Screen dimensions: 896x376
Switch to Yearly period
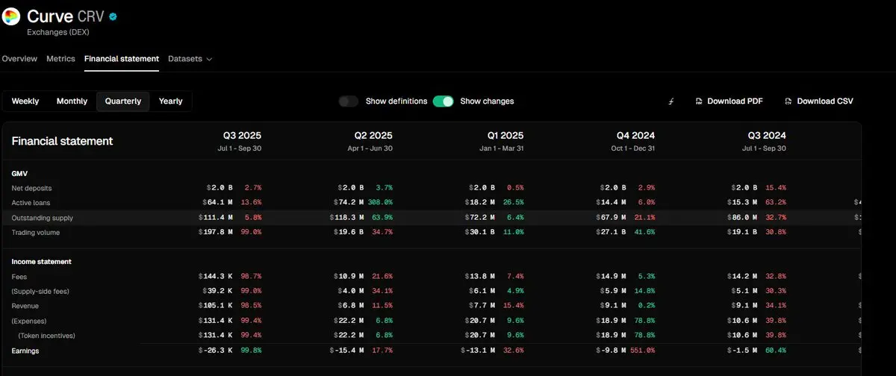tap(171, 101)
